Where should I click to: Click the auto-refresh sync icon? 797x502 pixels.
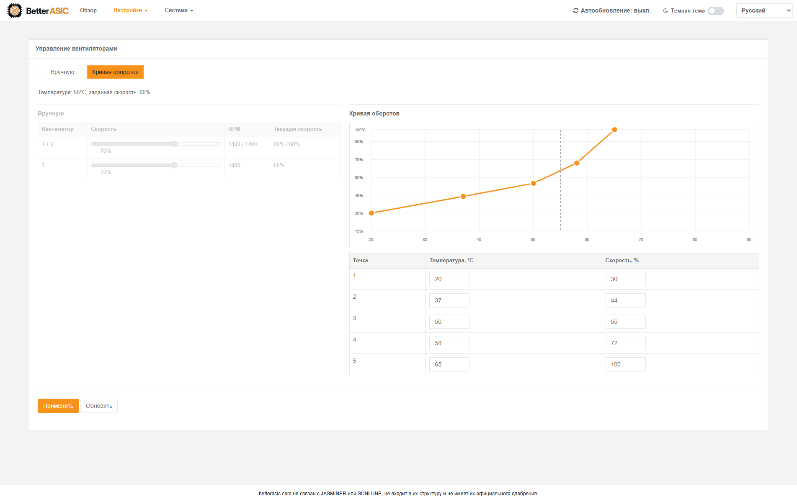click(575, 10)
